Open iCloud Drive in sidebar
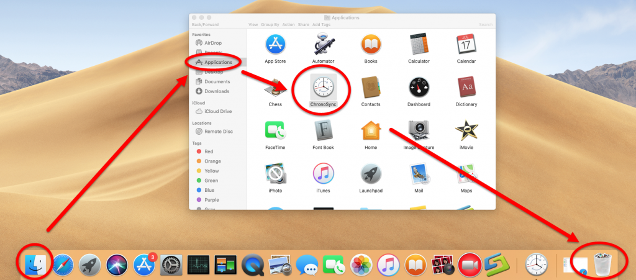Image resolution: width=636 pixels, height=280 pixels. [217, 111]
